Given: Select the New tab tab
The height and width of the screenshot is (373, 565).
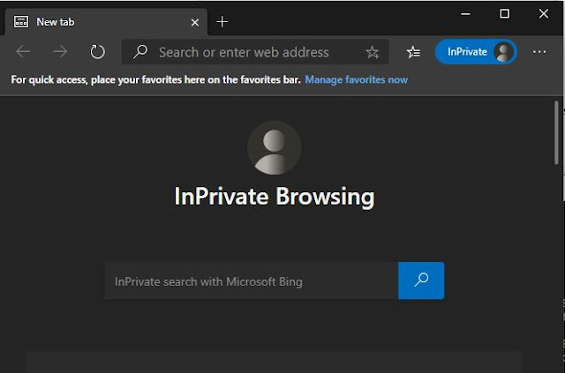Looking at the screenshot, I should [106, 22].
